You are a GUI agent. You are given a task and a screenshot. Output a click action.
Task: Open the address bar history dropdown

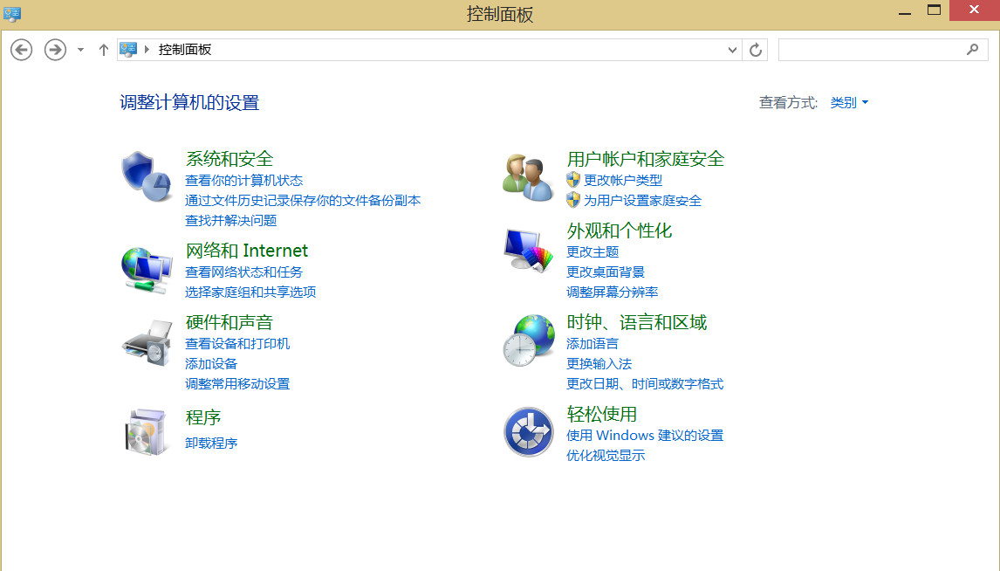click(x=732, y=50)
